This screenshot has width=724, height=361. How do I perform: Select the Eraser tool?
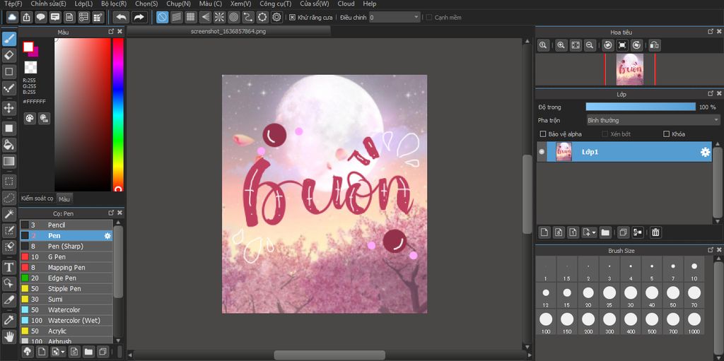[x=8, y=55]
